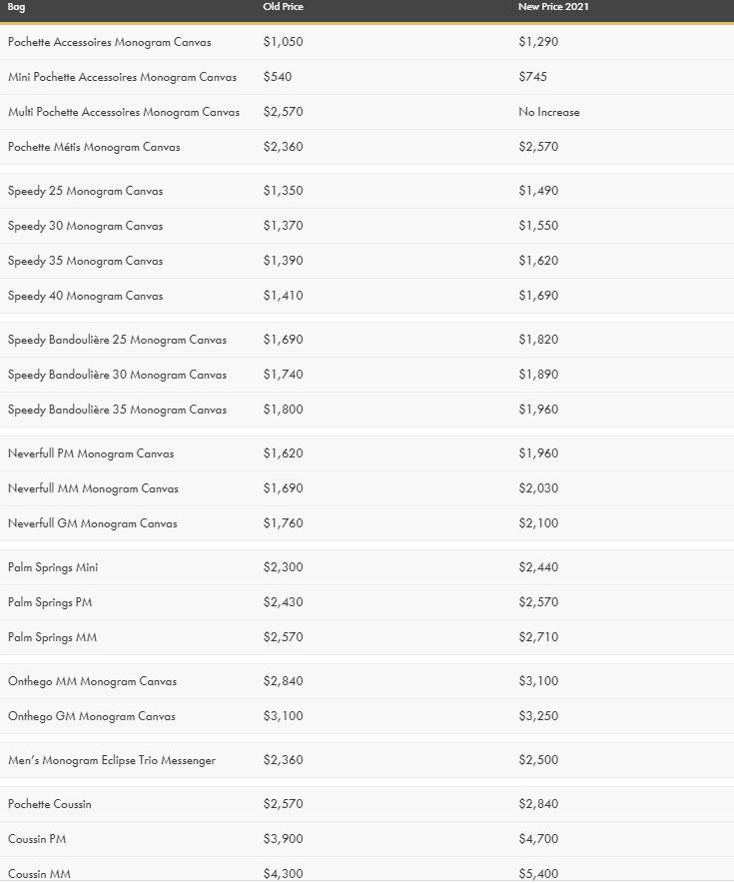Click the Speedy 40 new price $1,690

tap(538, 296)
